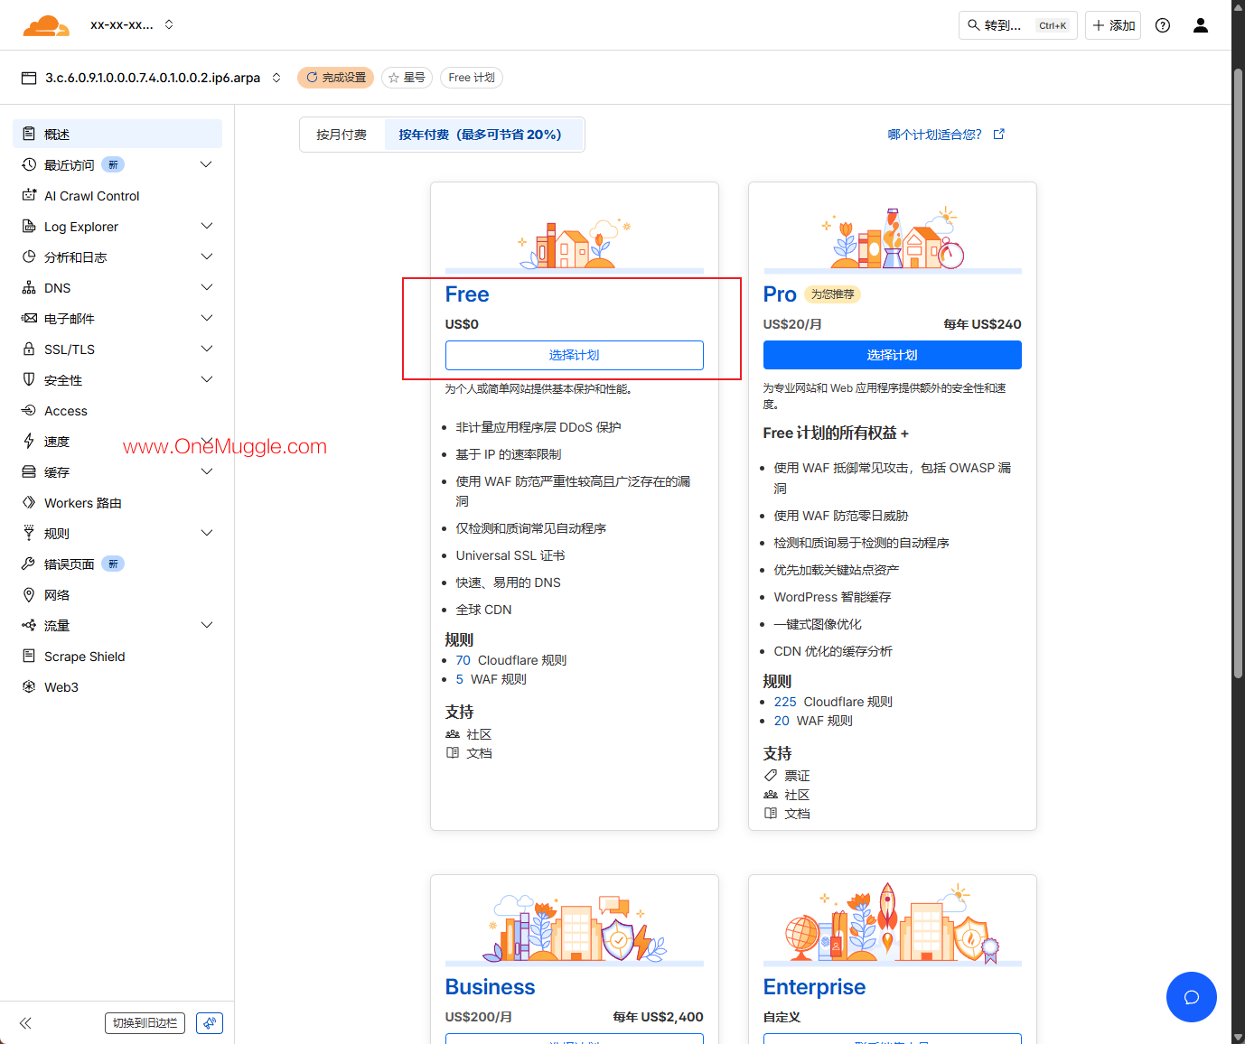Image resolution: width=1245 pixels, height=1044 pixels.
Task: Select the Free plan 选择计划 button
Action: [575, 355]
